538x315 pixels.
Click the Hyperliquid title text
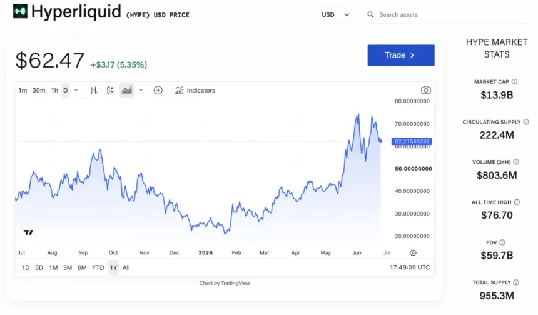pos(76,12)
